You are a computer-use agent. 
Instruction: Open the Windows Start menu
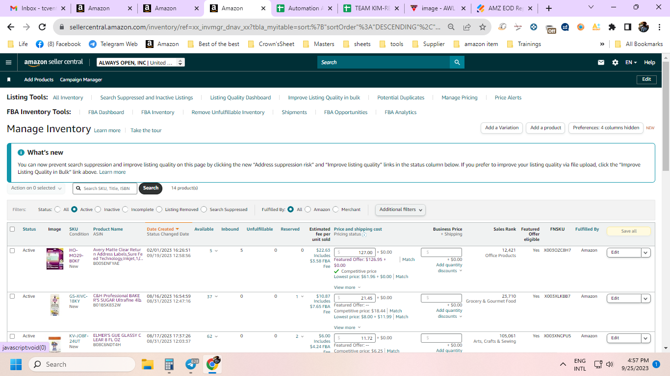click(x=16, y=364)
